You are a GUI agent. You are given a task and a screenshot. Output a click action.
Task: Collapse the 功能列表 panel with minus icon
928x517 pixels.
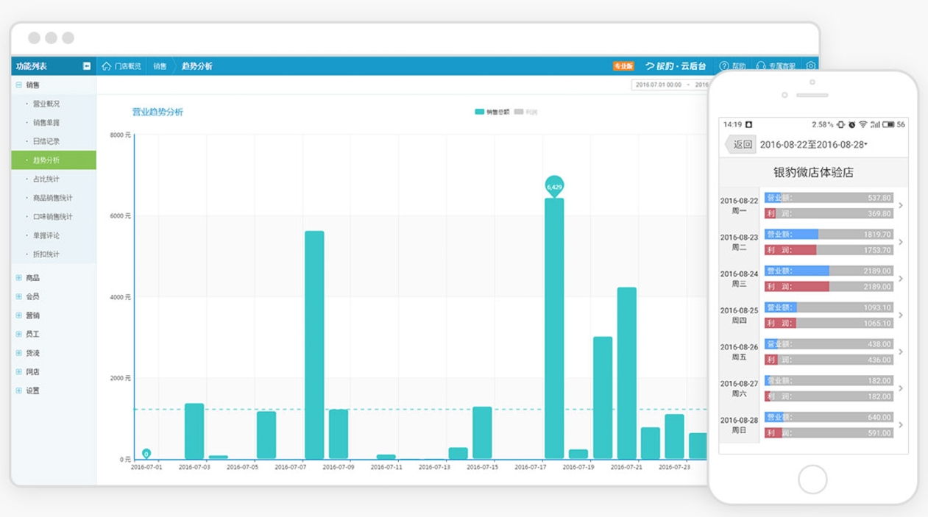[x=87, y=66]
